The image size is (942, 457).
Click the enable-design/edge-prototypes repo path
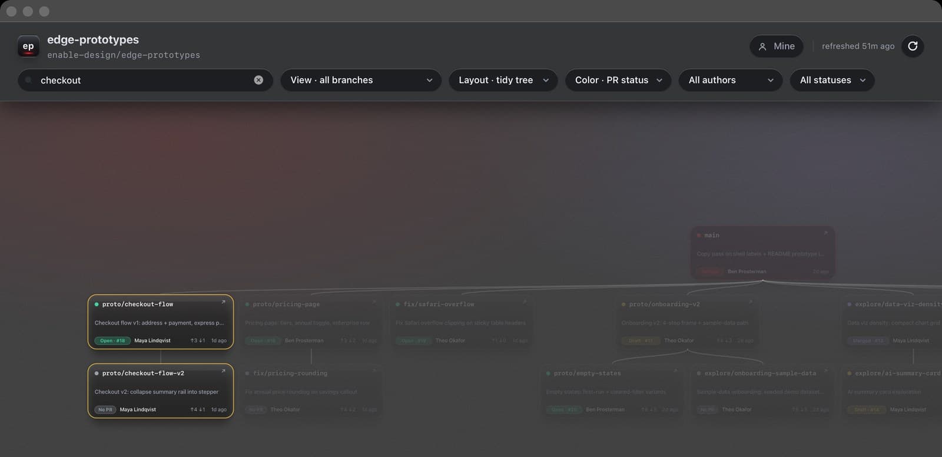tap(124, 55)
